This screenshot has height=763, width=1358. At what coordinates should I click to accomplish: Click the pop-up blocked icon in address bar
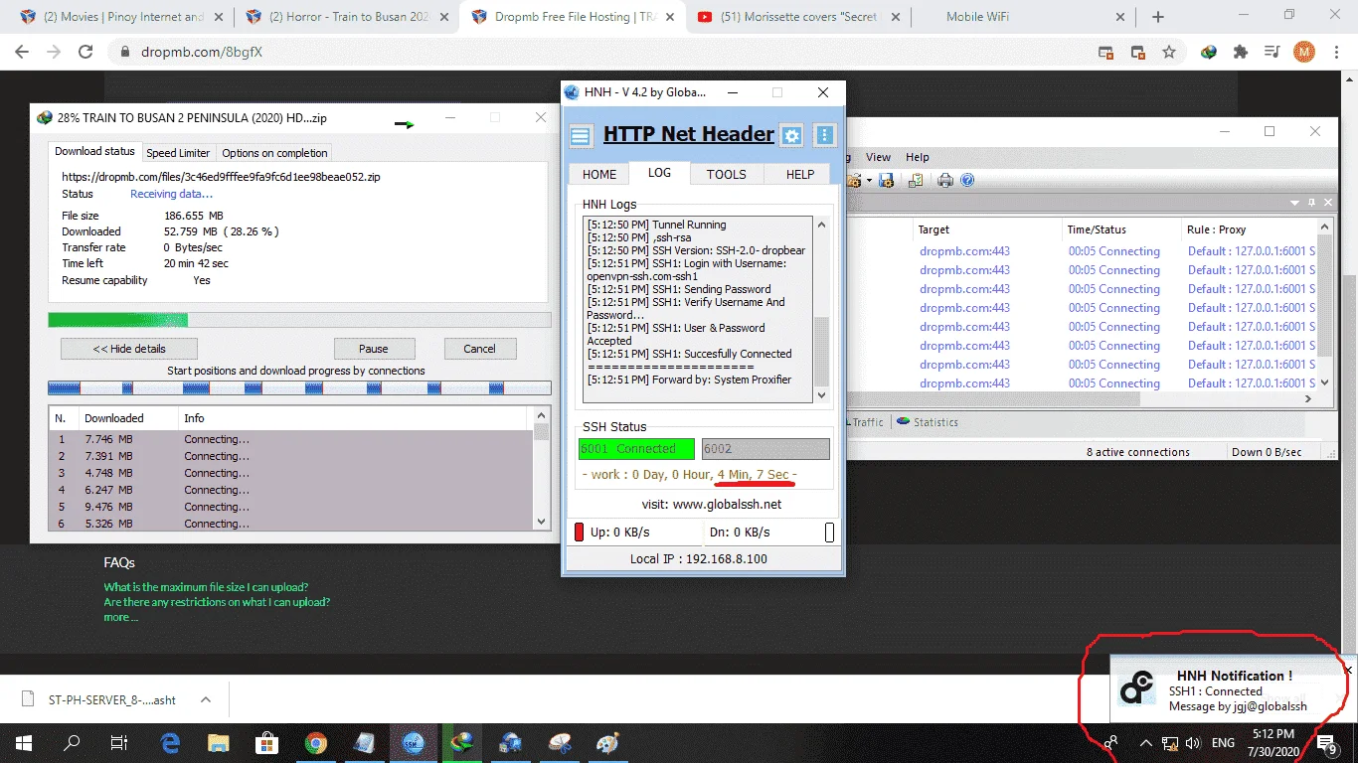click(1105, 52)
